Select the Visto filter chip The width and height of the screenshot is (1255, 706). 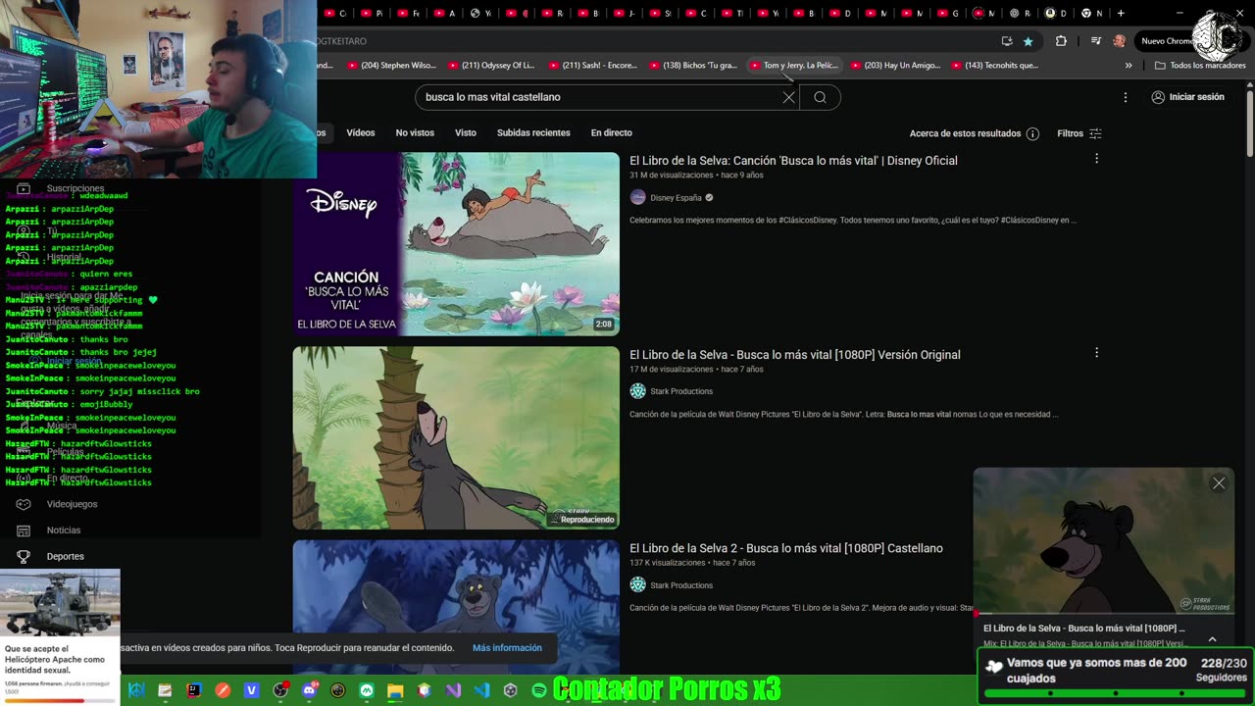(x=466, y=132)
